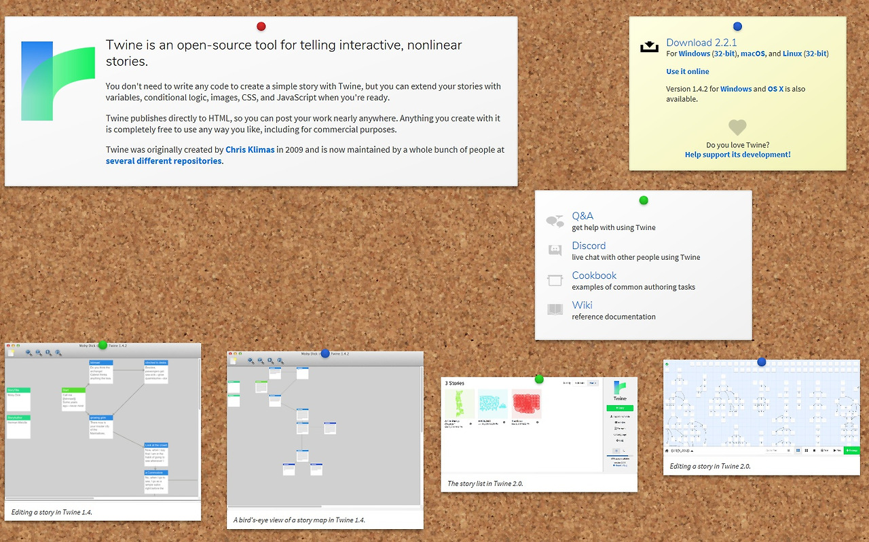Click the macOS download link
The height and width of the screenshot is (542, 869).
click(x=753, y=54)
